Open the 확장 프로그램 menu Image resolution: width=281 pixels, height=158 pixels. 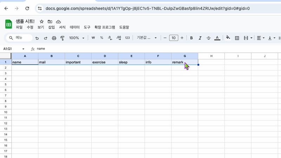(x=105, y=27)
